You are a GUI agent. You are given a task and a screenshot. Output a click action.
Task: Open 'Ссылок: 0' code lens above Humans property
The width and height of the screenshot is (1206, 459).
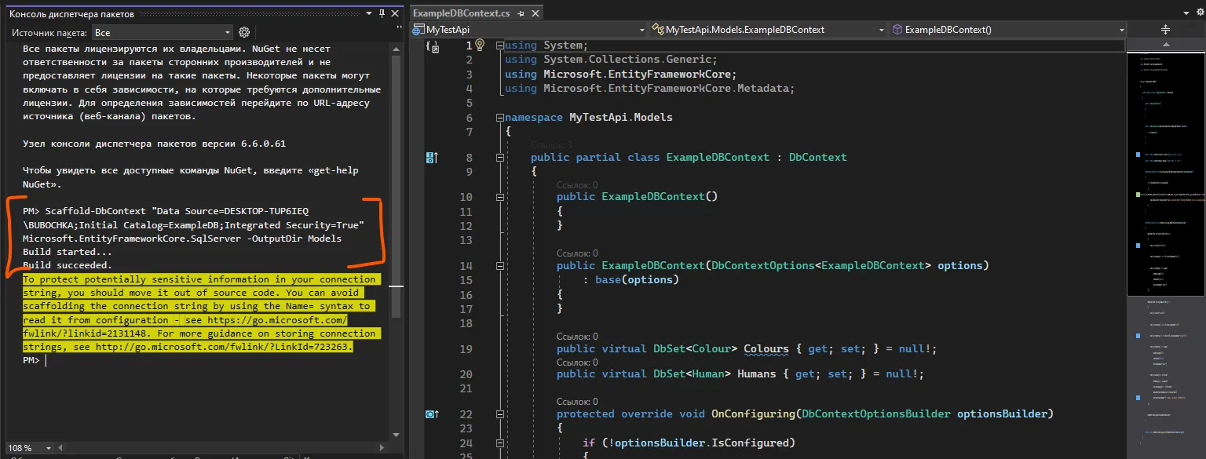577,362
